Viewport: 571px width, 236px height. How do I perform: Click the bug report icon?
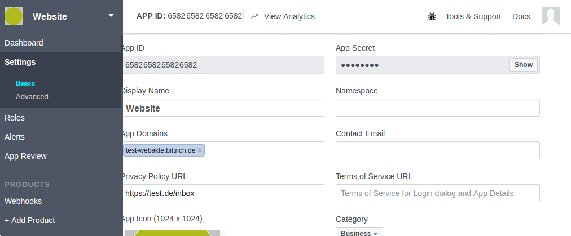pos(432,16)
